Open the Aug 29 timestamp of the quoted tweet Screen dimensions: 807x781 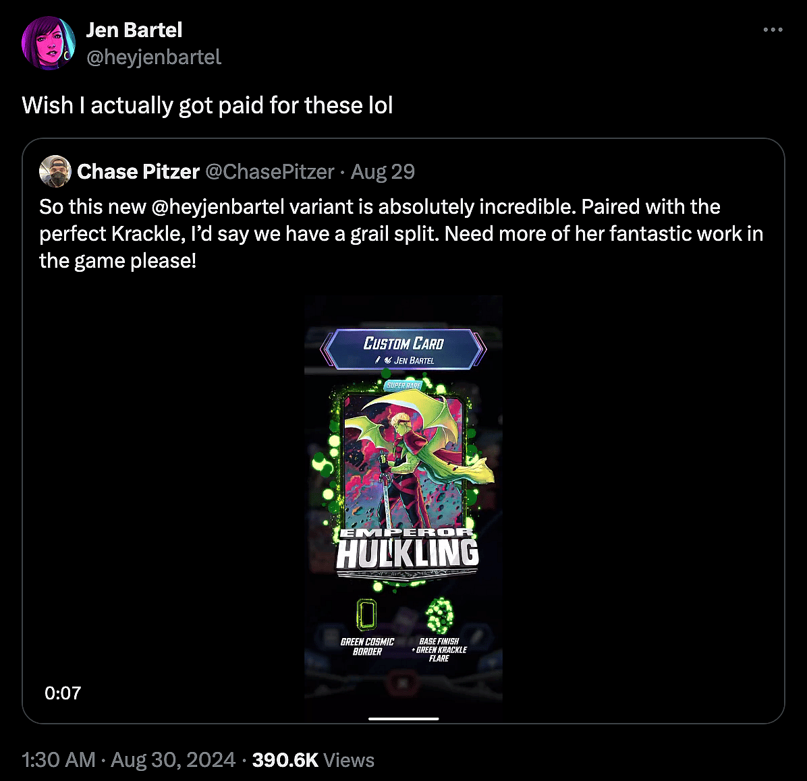coord(383,171)
